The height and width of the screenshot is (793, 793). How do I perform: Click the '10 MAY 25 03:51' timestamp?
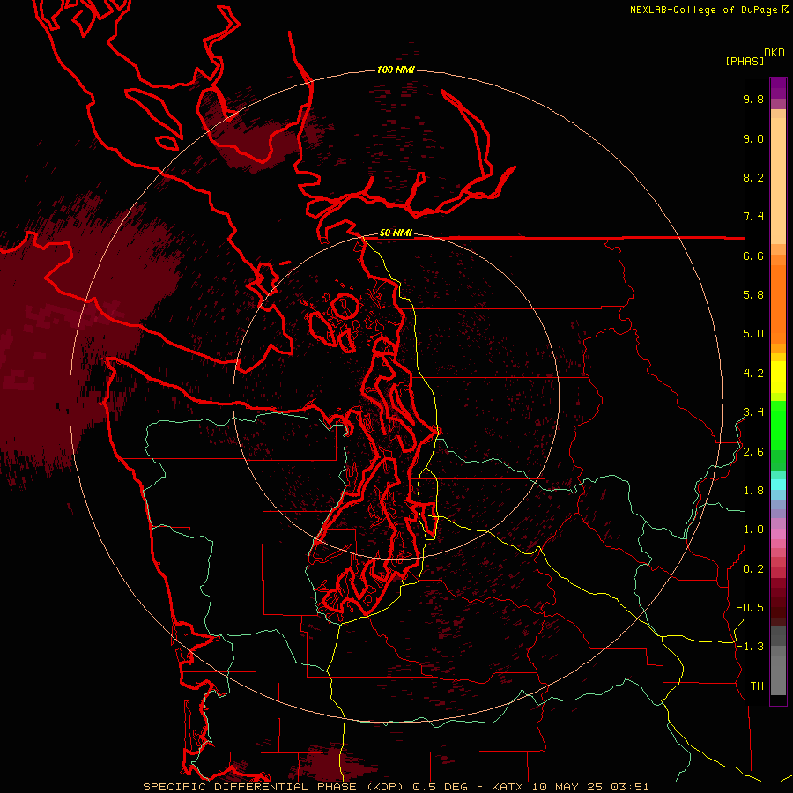tap(590, 787)
